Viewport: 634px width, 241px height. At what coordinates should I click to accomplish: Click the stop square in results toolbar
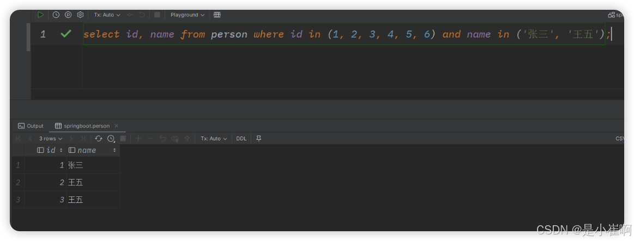(x=123, y=139)
